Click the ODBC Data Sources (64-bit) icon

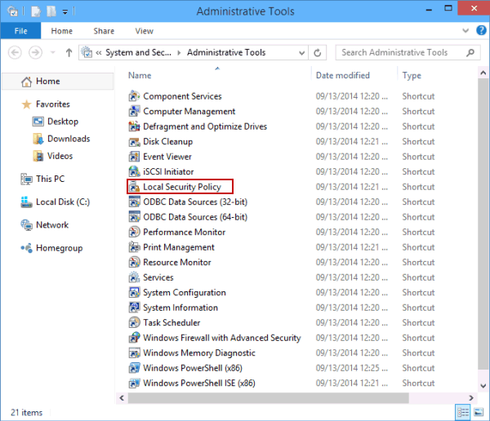pyautogui.click(x=135, y=217)
